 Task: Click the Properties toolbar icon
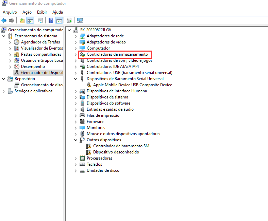coord(40,21)
